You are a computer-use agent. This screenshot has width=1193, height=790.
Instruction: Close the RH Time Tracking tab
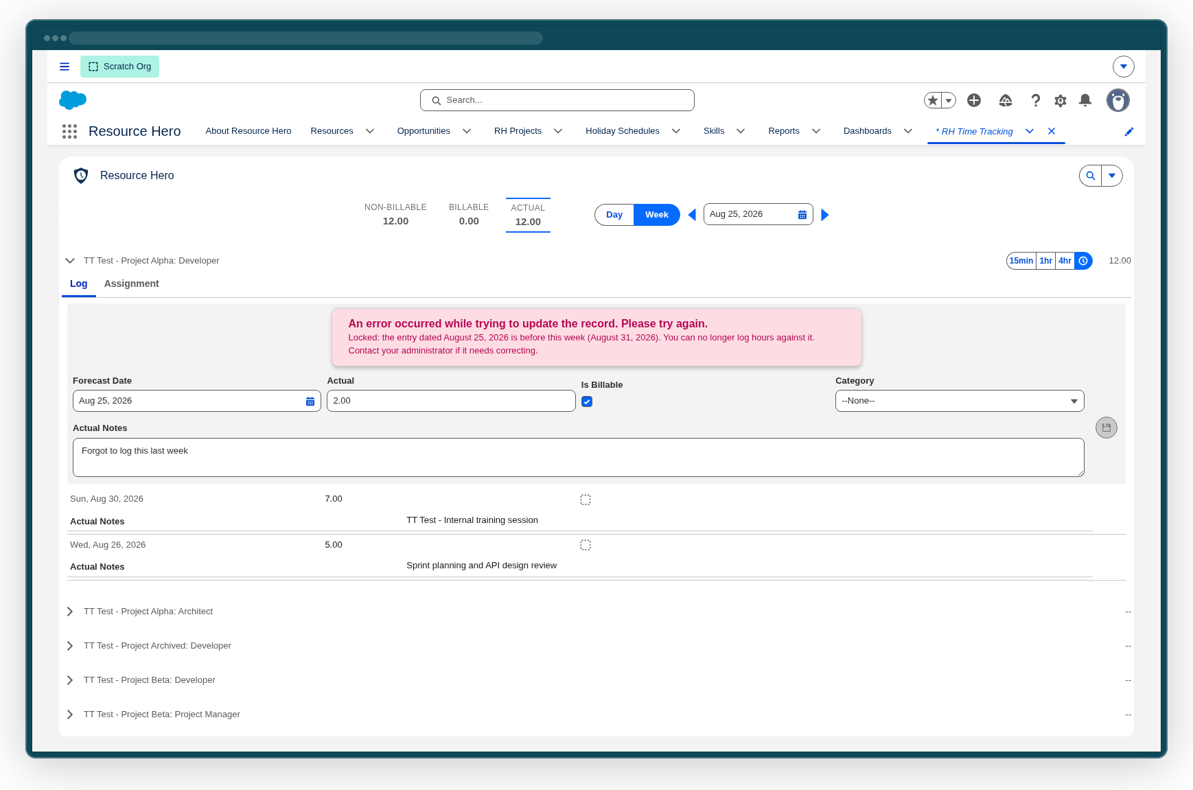click(1052, 131)
